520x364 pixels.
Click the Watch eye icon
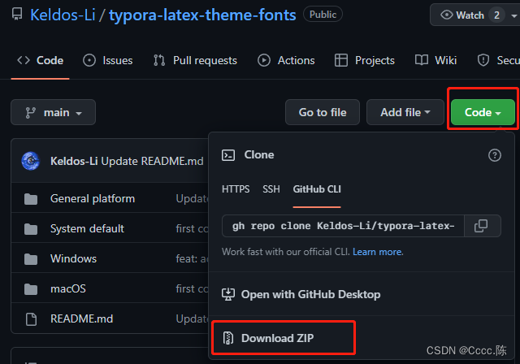coord(446,15)
